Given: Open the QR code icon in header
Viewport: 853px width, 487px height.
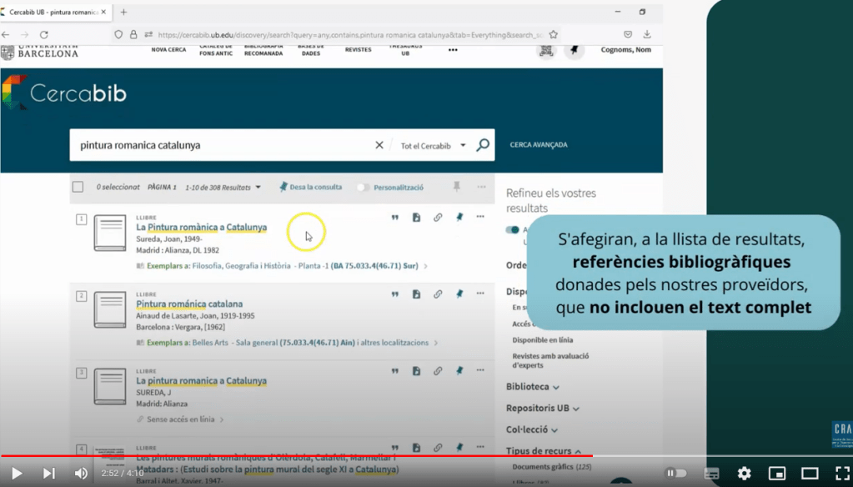Looking at the screenshot, I should (x=546, y=51).
